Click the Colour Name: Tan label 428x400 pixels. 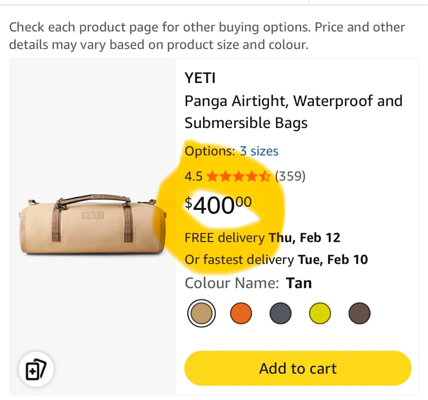click(x=248, y=283)
